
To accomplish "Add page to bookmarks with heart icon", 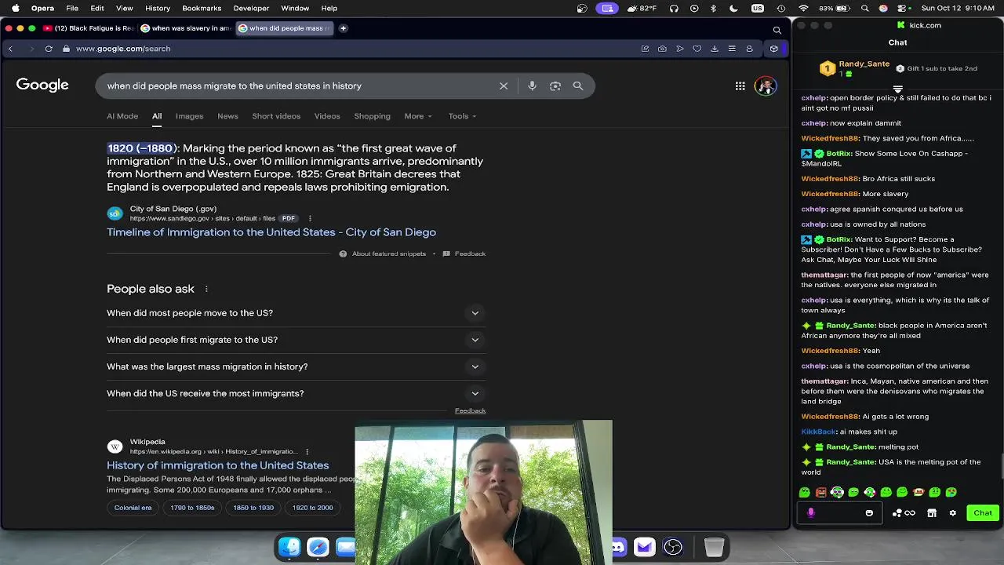I will coord(697,49).
